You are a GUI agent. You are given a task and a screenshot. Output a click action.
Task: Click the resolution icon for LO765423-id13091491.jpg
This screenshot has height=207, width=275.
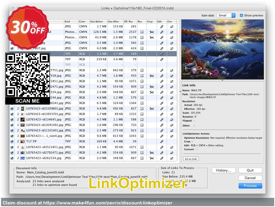(x=142, y=125)
